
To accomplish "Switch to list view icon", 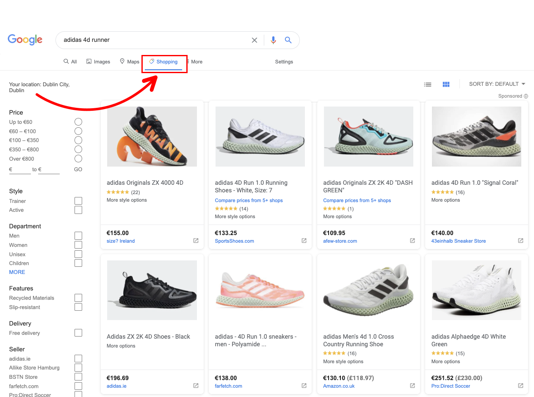I will point(428,85).
